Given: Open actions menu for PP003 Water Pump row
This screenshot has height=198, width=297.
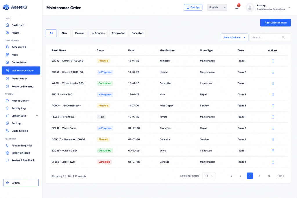Looking at the screenshot, I should pos(273,128).
